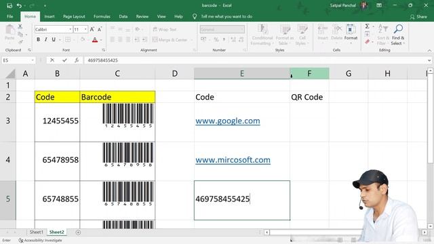Switch to the Data tab

(123, 16)
